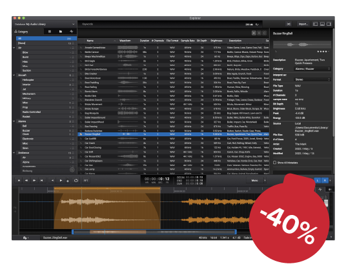This screenshot has height=266, width=346.
Task: Sort by the Duration column header
Action: pyautogui.click(x=145, y=41)
